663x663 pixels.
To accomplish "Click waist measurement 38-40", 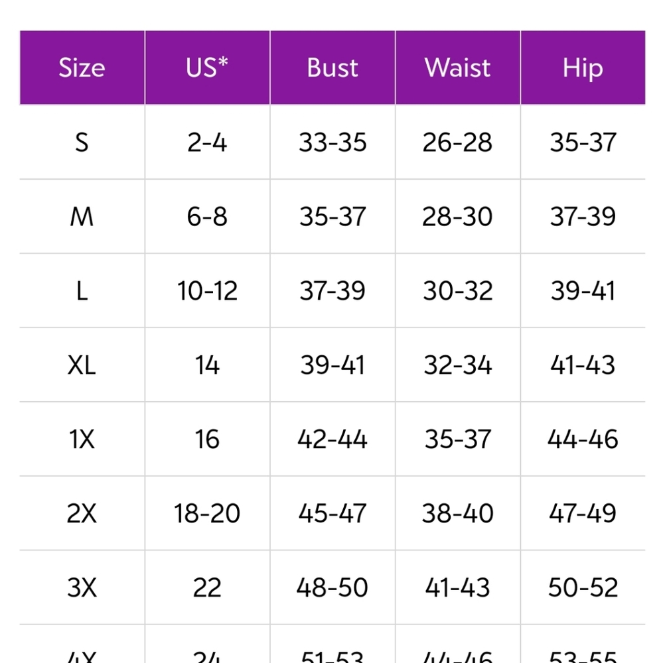I will tap(458, 513).
